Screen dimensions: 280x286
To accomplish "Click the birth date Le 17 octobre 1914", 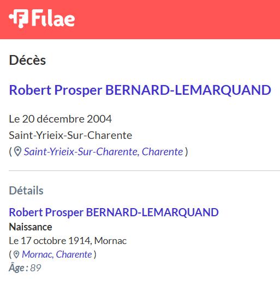I will pos(50,241).
